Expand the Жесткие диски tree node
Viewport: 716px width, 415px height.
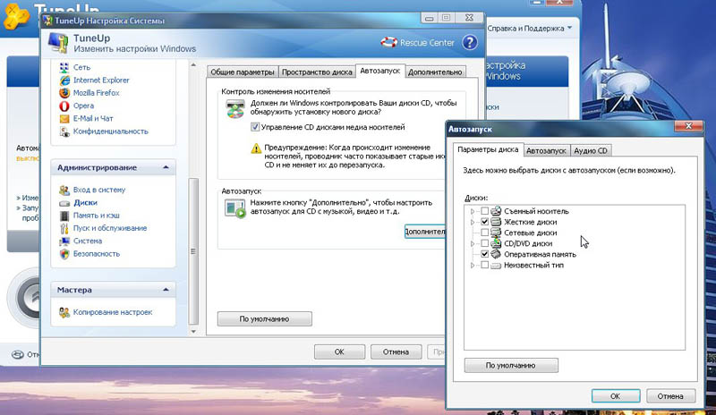(x=473, y=223)
